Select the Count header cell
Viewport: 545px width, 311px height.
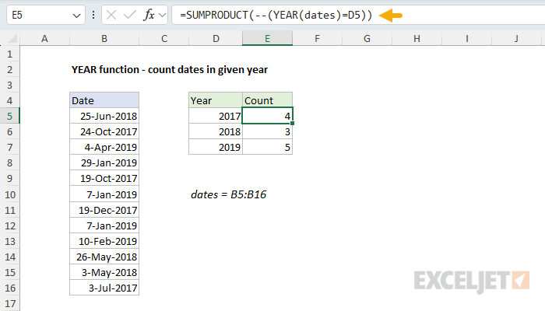tap(267, 100)
